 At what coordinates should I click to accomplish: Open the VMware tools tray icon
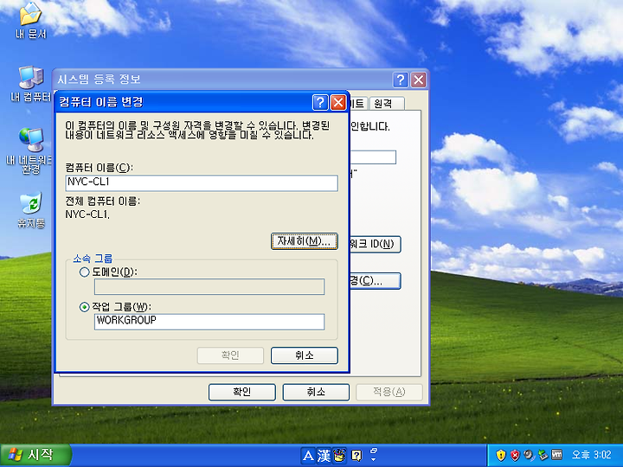coord(557,455)
